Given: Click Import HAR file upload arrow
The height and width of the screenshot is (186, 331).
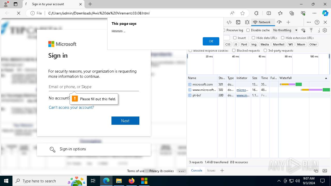Looking at the screenshot, I should 311,30.
